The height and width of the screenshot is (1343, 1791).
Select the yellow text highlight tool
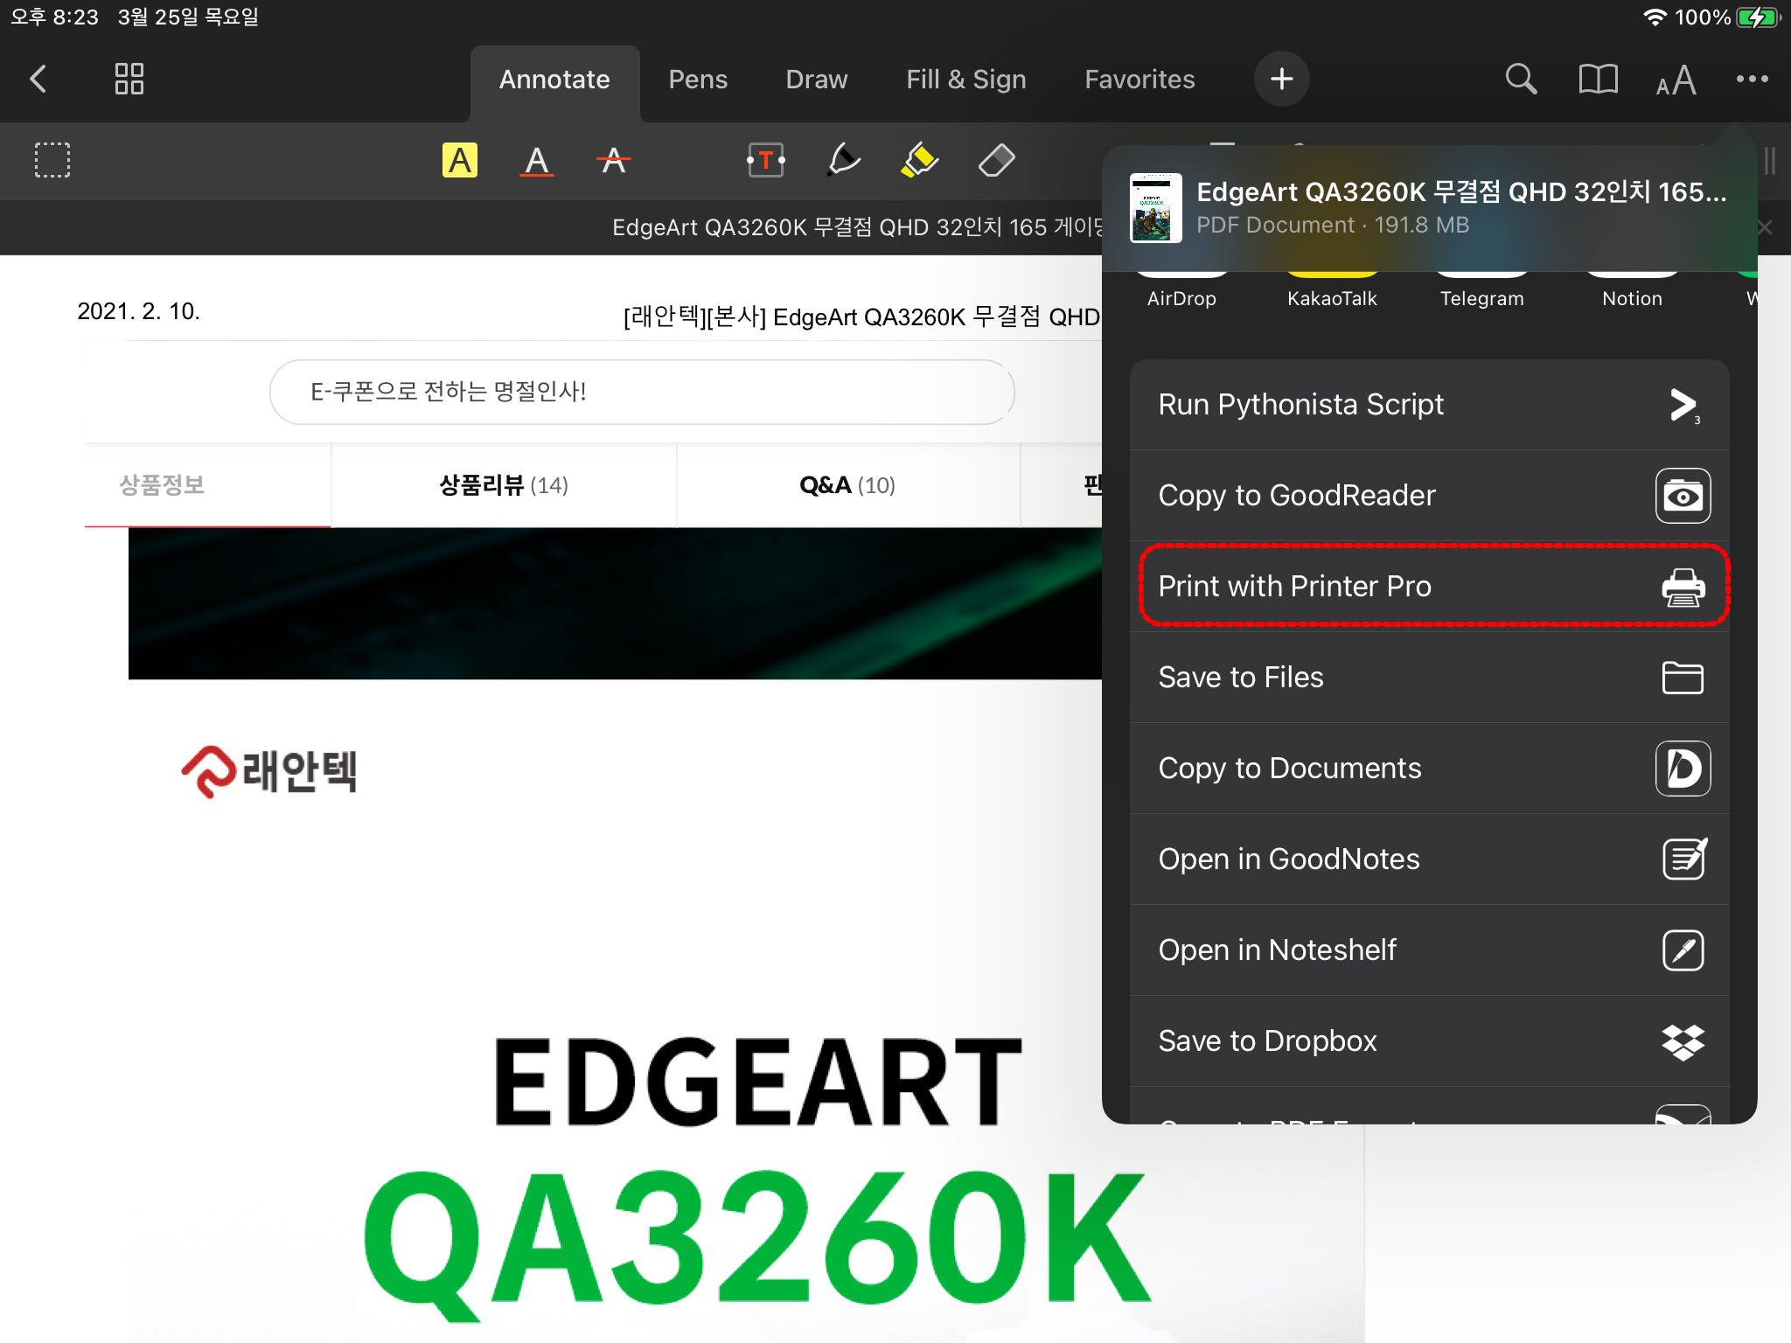click(459, 161)
